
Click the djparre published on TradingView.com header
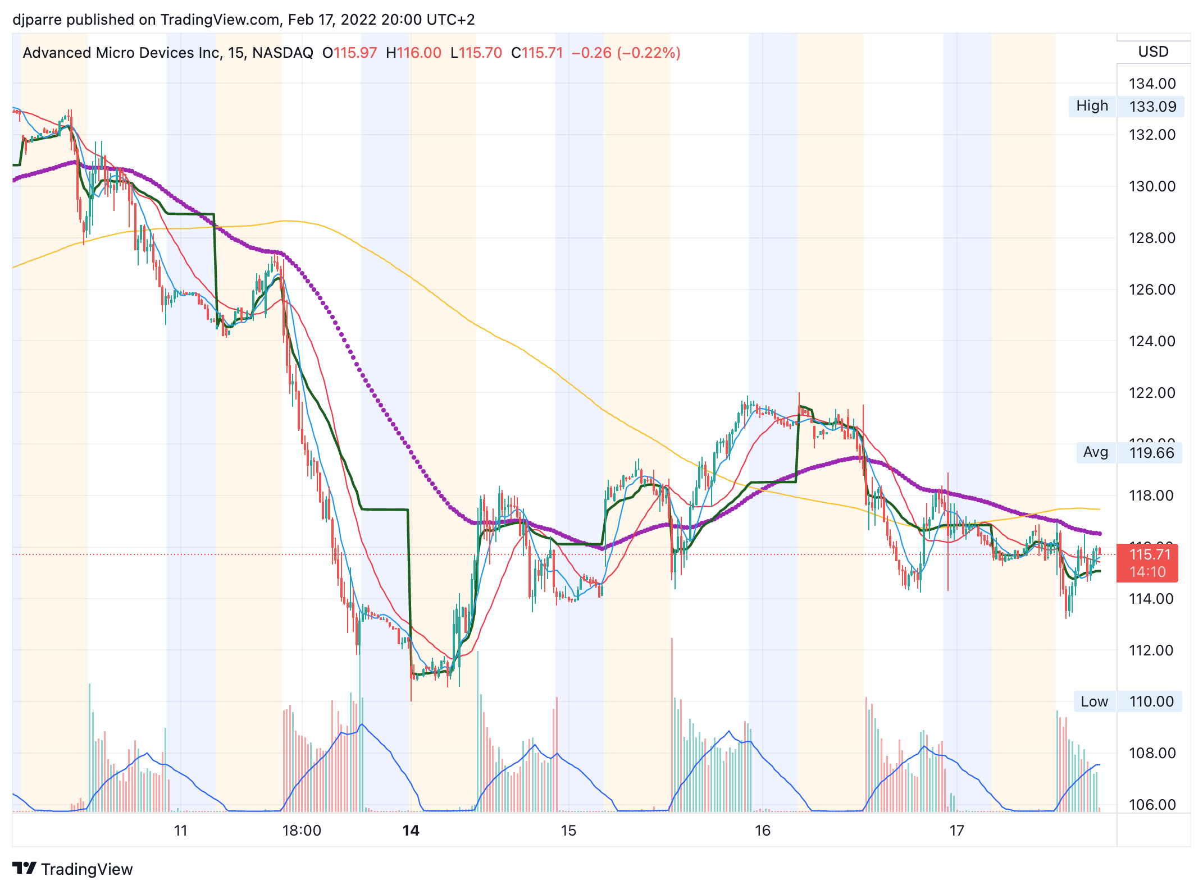pos(243,20)
